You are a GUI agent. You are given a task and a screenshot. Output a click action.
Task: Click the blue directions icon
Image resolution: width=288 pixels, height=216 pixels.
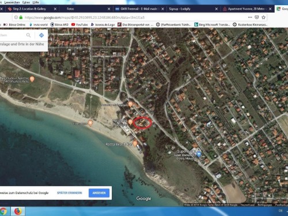[41, 35]
